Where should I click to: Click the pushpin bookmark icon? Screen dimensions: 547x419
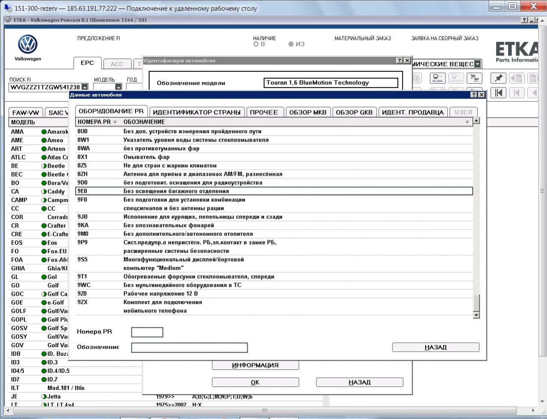click(499, 78)
